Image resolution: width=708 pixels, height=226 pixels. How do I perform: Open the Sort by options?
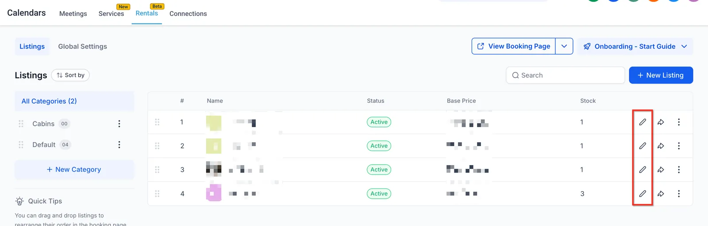(70, 75)
